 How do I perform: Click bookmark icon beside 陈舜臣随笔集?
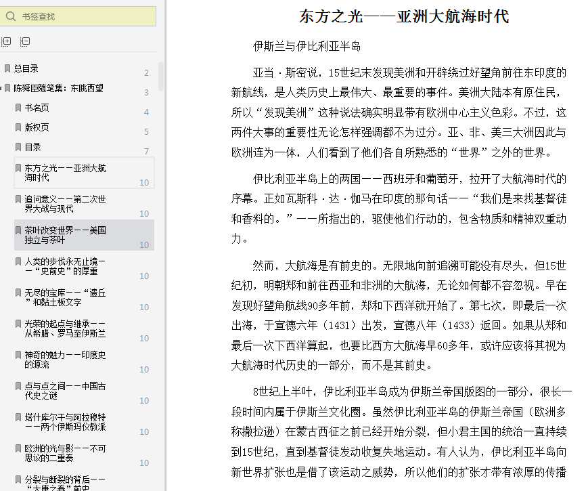coord(7,88)
